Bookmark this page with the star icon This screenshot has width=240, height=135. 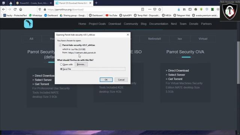coord(160,9)
